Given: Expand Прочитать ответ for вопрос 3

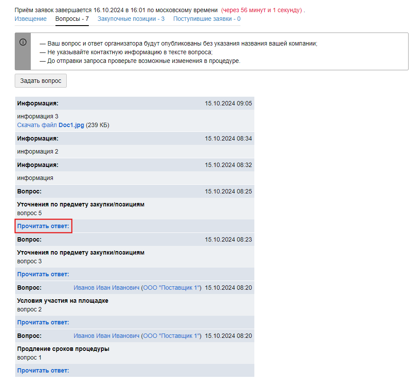Looking at the screenshot, I should pyautogui.click(x=43, y=274).
